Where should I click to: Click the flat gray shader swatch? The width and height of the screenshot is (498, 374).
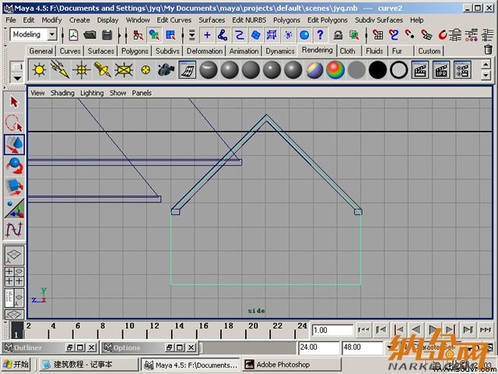point(356,69)
